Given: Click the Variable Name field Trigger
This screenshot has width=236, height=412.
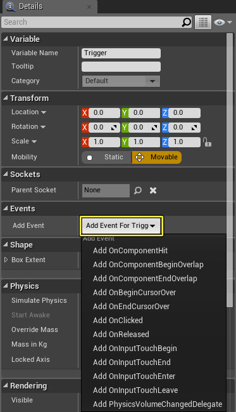Looking at the screenshot, I should pos(121,53).
